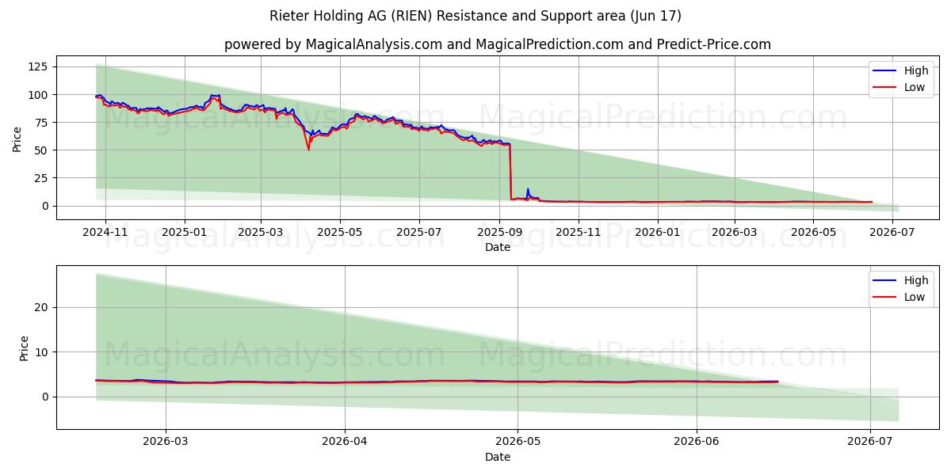The image size is (951, 475).
Task: Click the sharp price drop near 2025-09 on the top chart
Action: click(x=510, y=172)
